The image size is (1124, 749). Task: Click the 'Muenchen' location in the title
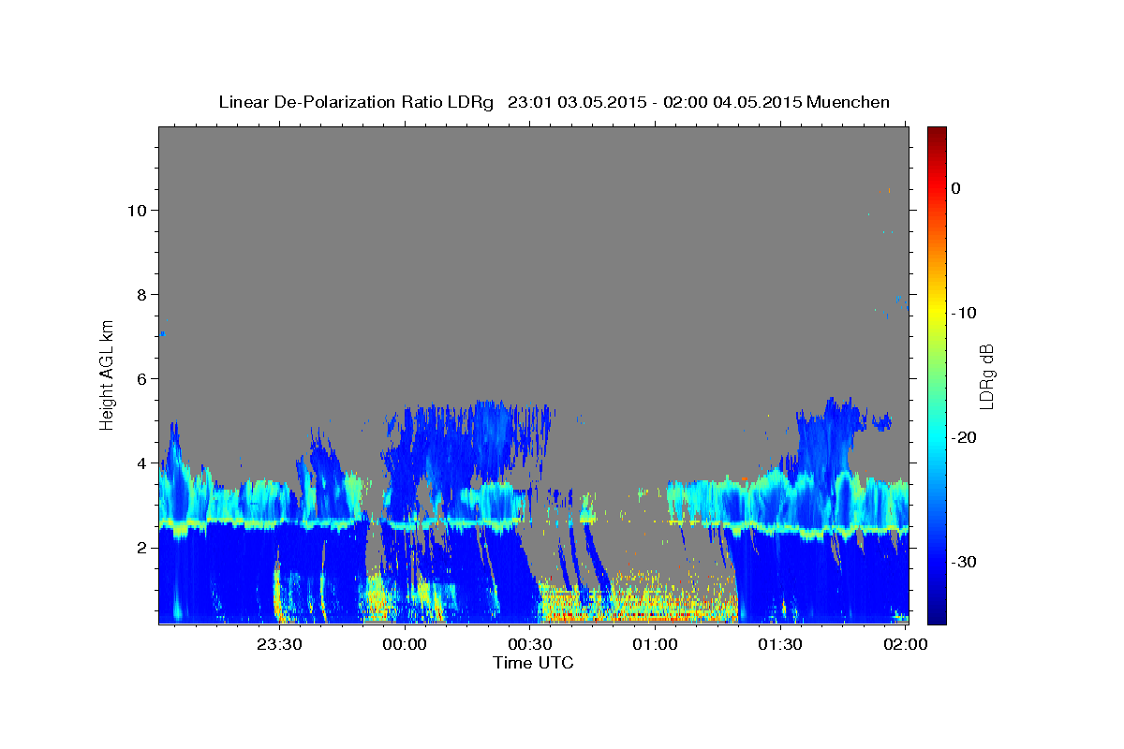[849, 102]
